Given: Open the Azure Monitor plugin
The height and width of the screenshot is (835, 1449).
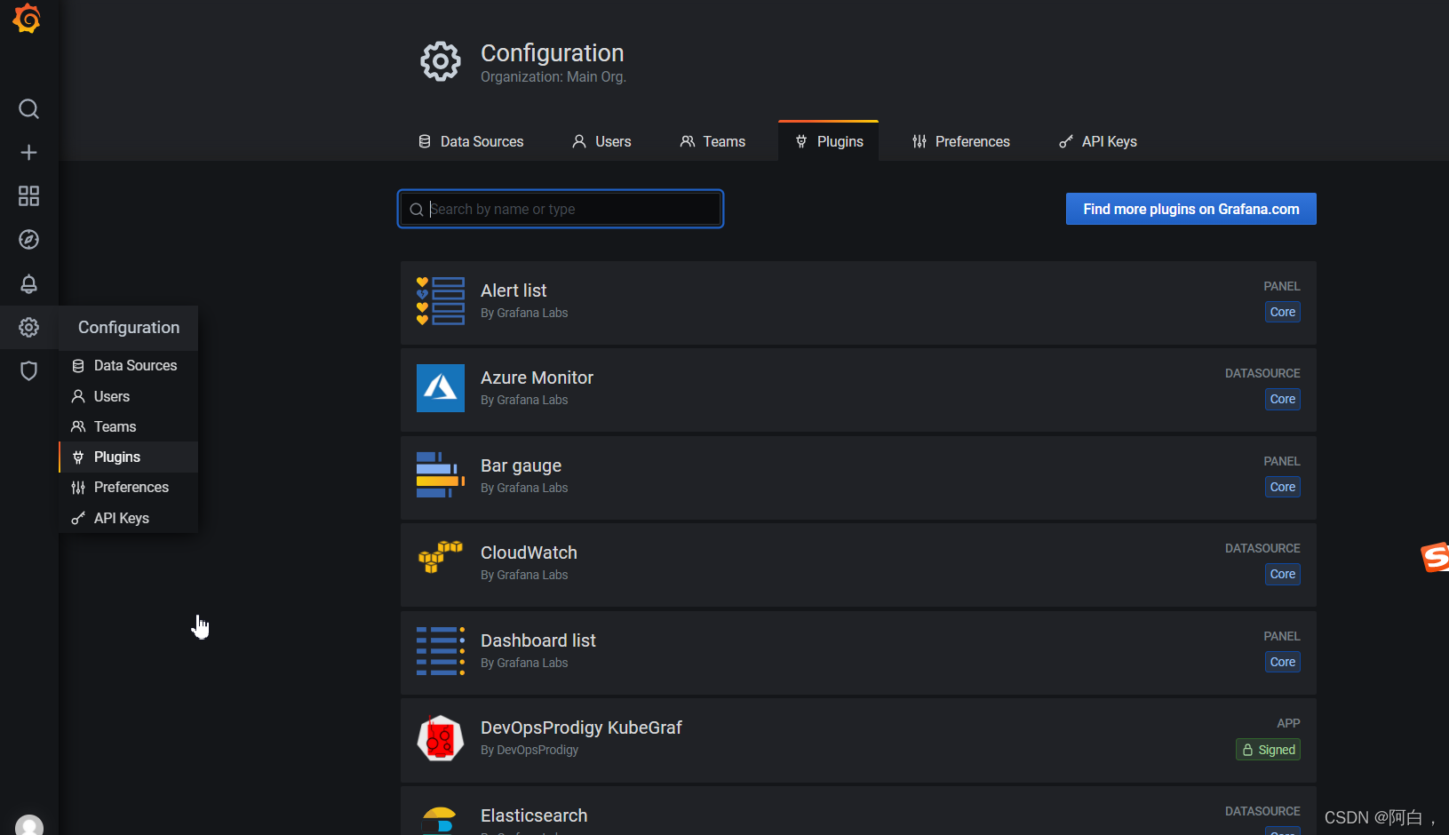Looking at the screenshot, I should tap(858, 389).
